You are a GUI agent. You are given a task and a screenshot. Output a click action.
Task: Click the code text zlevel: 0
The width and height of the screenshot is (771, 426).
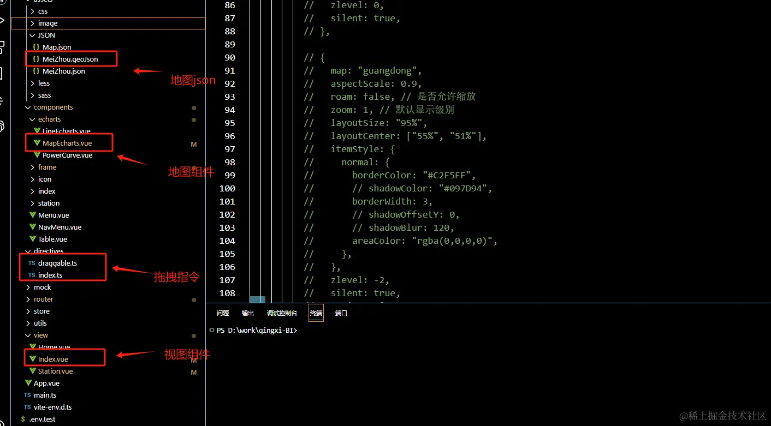357,5
